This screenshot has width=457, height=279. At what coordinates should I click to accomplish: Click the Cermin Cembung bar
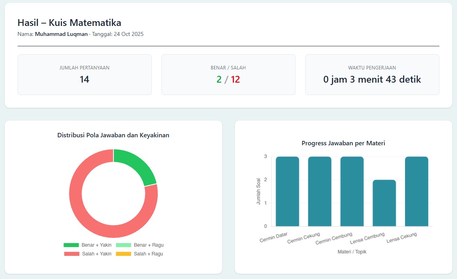(x=352, y=192)
